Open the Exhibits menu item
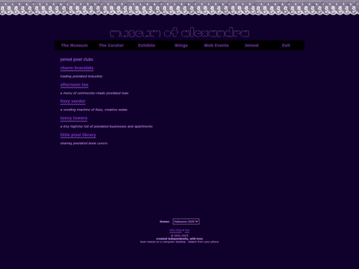Viewport: 359px width, 269px height. click(146, 45)
